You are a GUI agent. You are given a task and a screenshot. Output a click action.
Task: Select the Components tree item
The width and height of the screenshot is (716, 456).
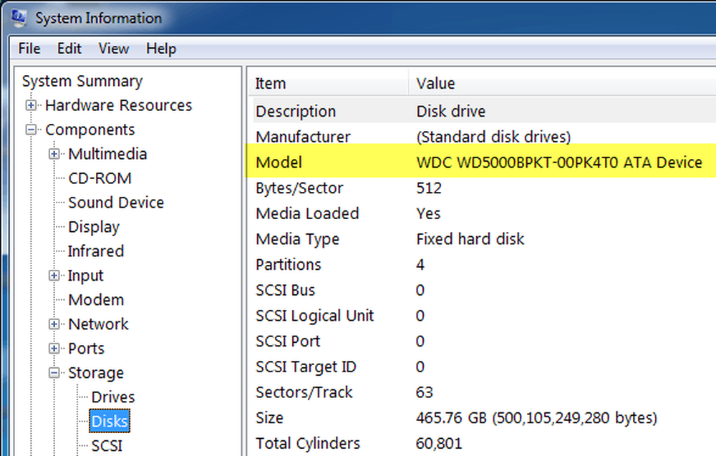tap(90, 130)
